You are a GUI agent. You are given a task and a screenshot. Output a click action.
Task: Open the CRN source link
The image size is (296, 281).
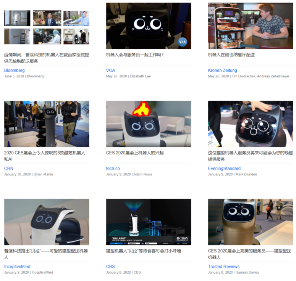(x=8, y=168)
